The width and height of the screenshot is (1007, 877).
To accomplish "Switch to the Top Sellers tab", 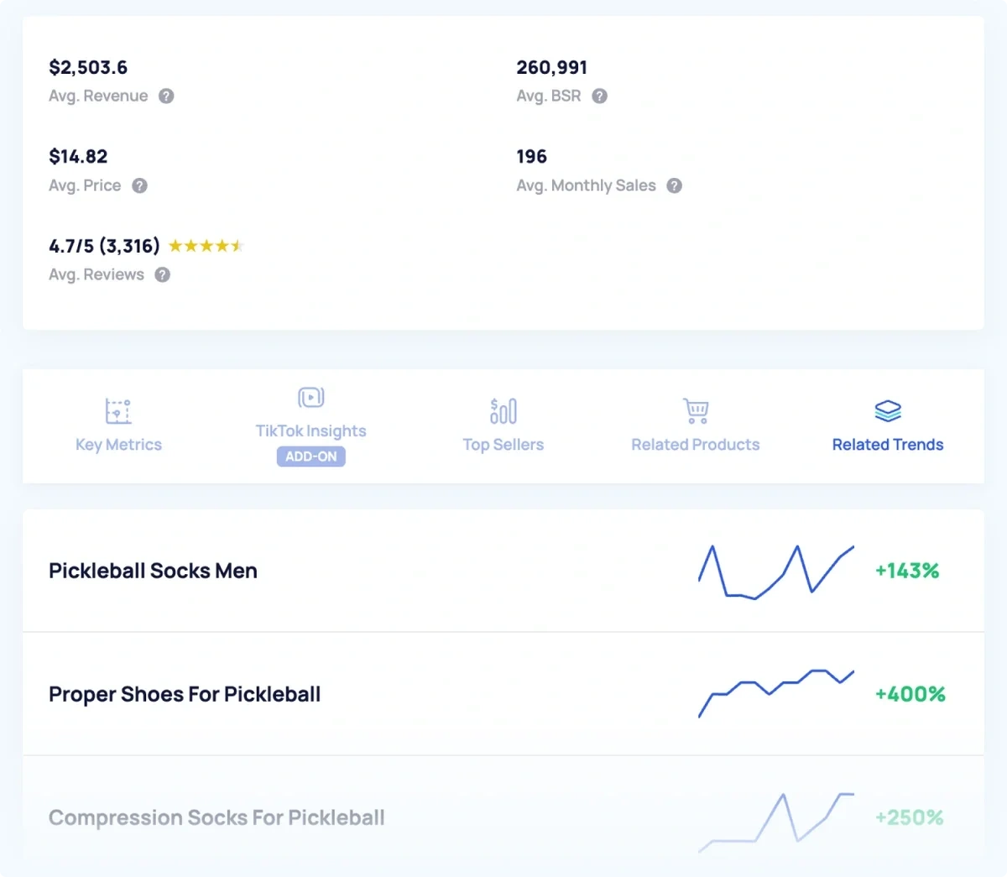I will (x=503, y=444).
